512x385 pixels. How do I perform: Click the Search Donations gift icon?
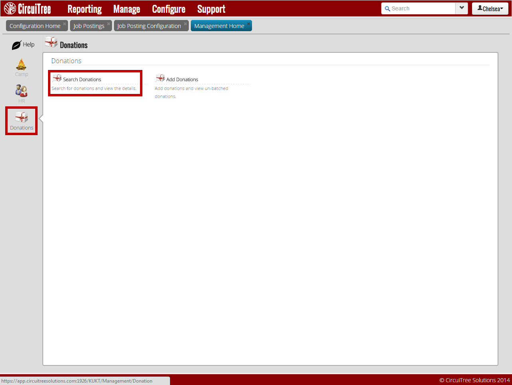57,78
